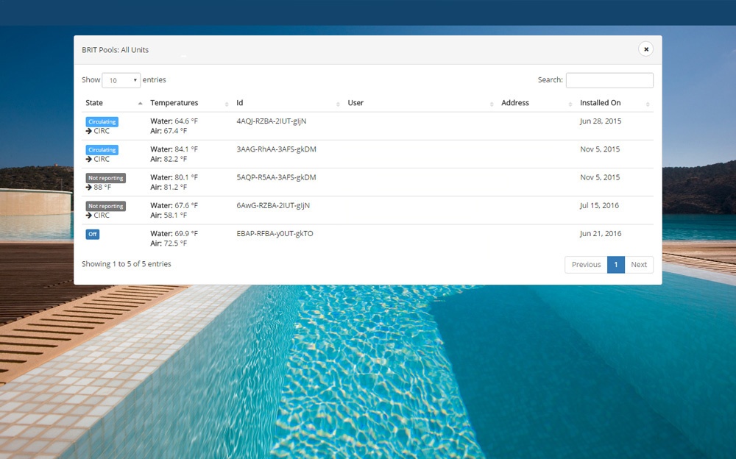736x459 pixels.
Task: Select unit Id EBAP-RFBA-y0UT-gkTO
Action: click(275, 234)
